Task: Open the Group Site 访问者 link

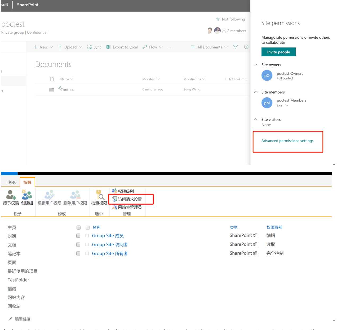Action: [110, 245]
